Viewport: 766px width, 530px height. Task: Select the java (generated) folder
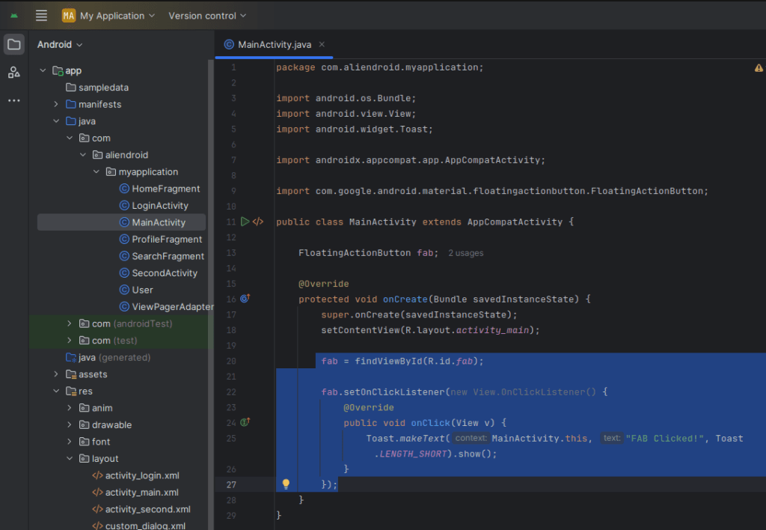(108, 357)
